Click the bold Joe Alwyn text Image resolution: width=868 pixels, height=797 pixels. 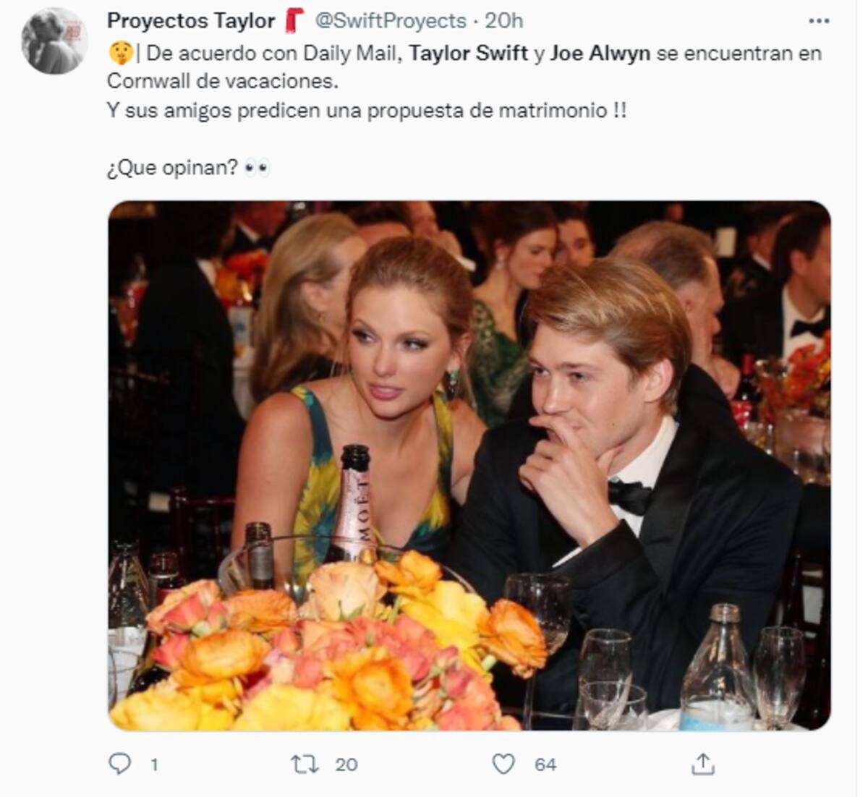click(x=600, y=53)
